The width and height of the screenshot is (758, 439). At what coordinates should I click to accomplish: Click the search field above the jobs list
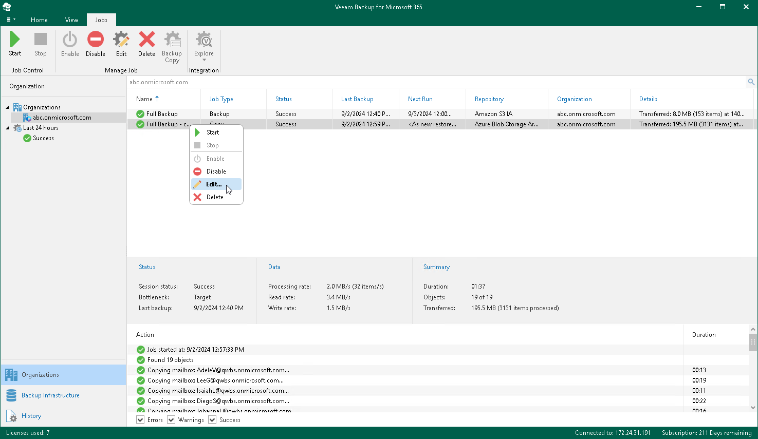(436, 82)
